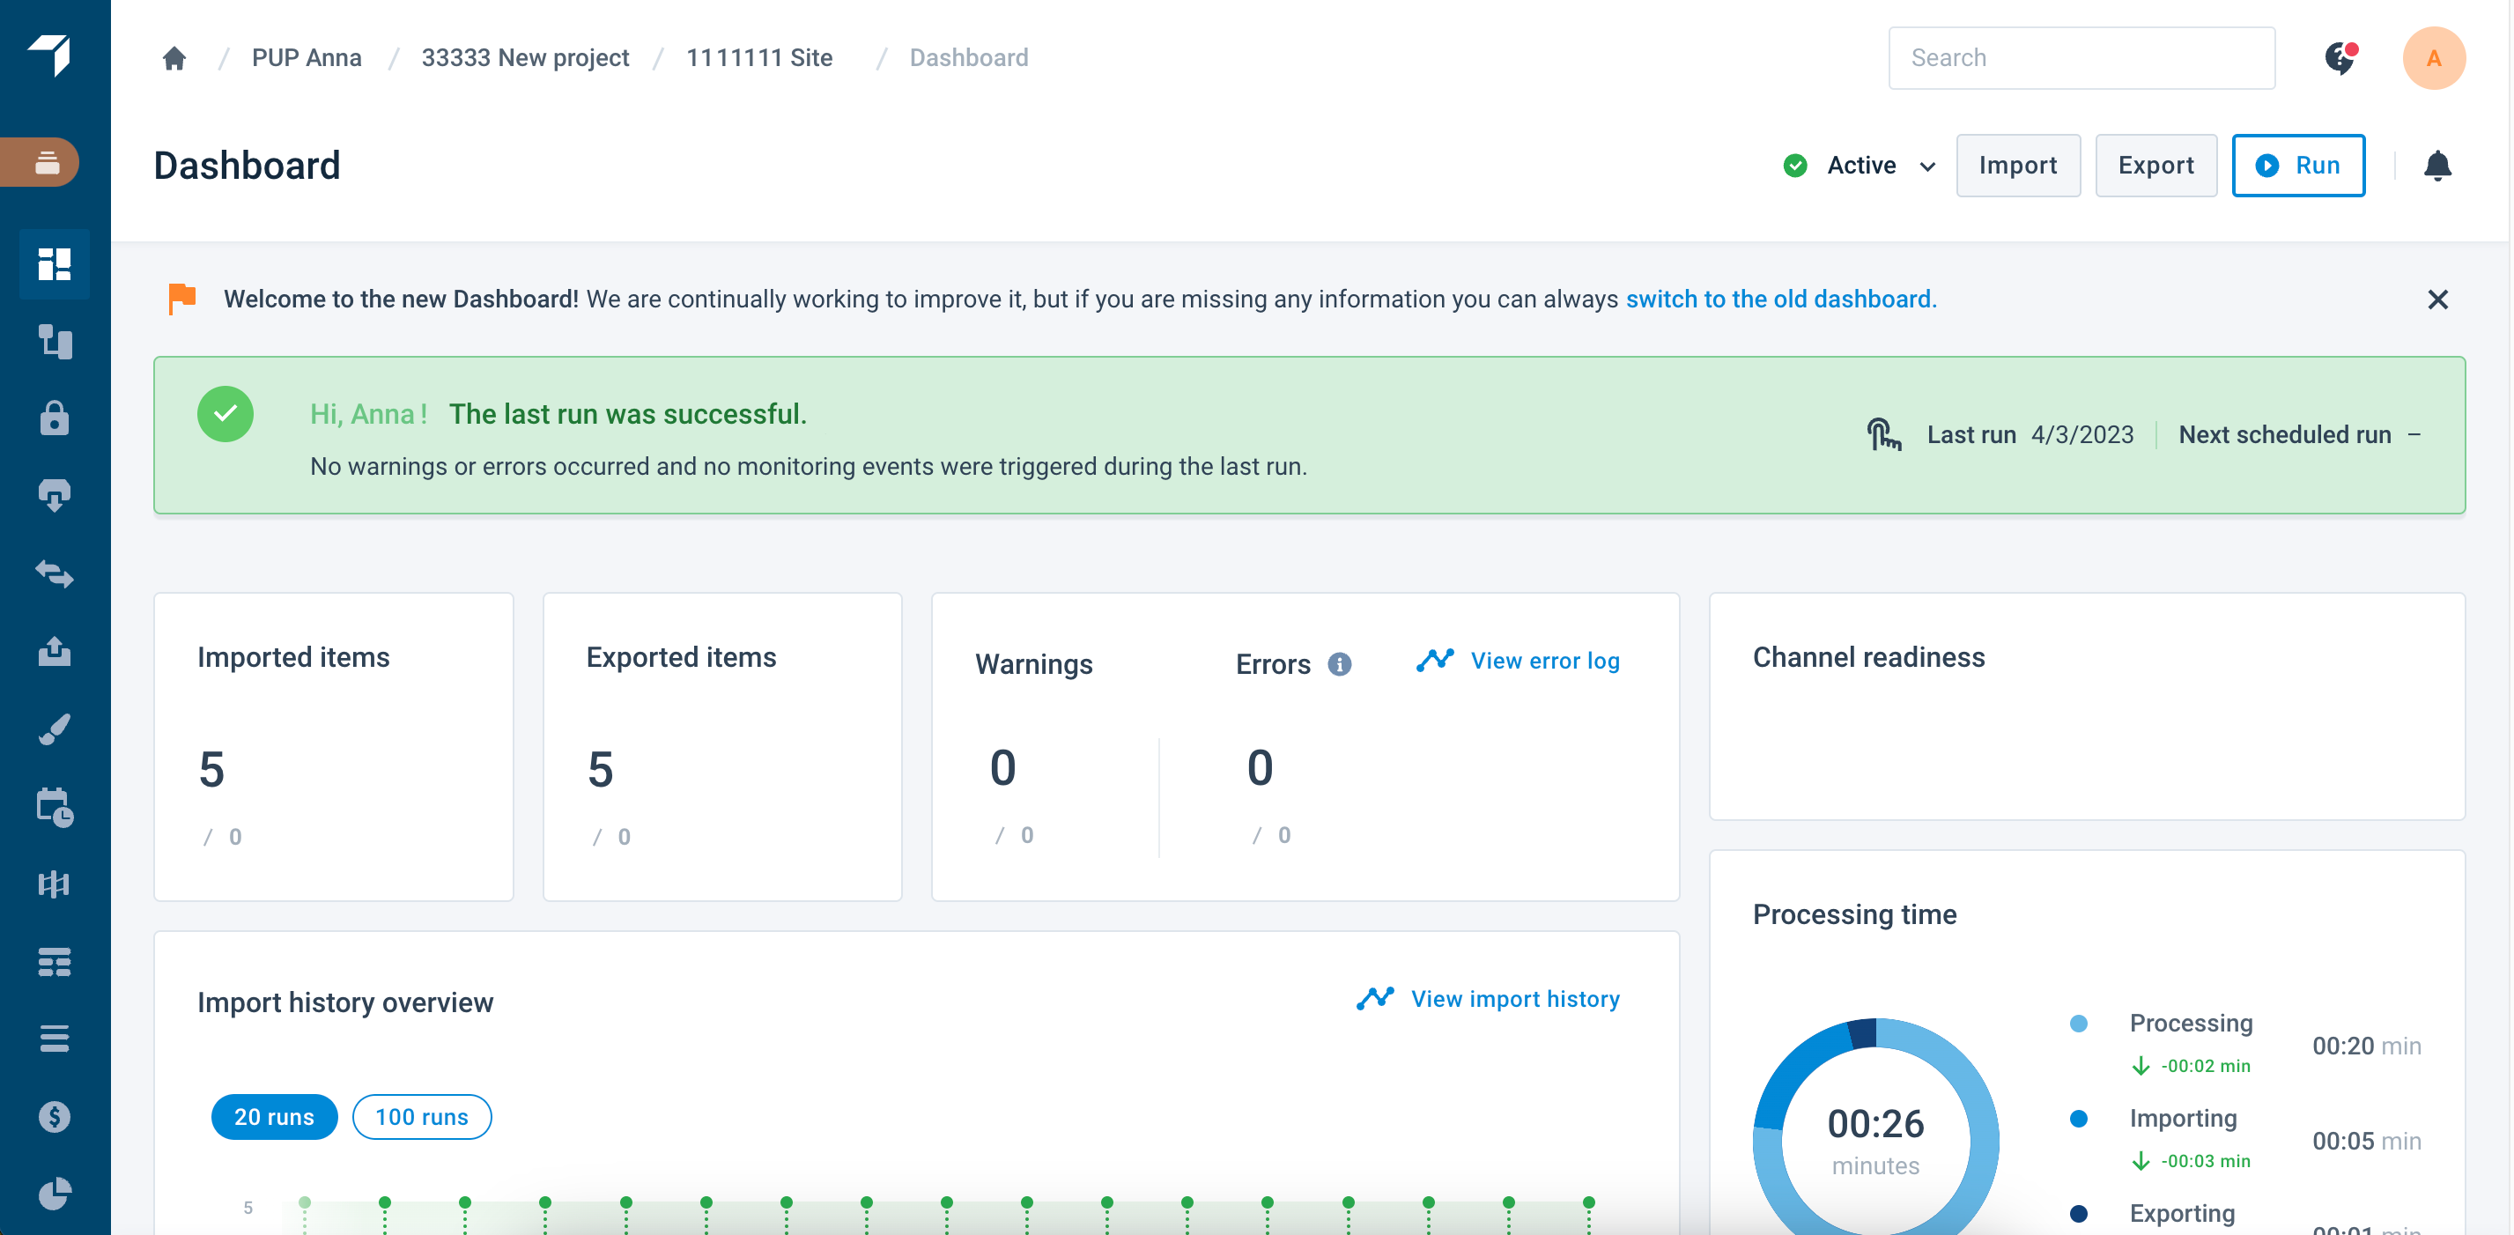Image resolution: width=2514 pixels, height=1235 pixels.
Task: Click the orange flag icon in welcome banner
Action: [182, 299]
